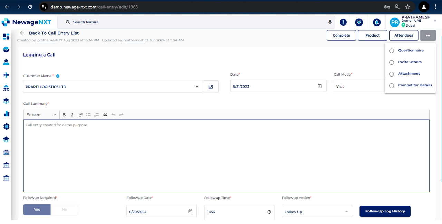
Task: Insert a link using the link icon
Action: pos(80,115)
